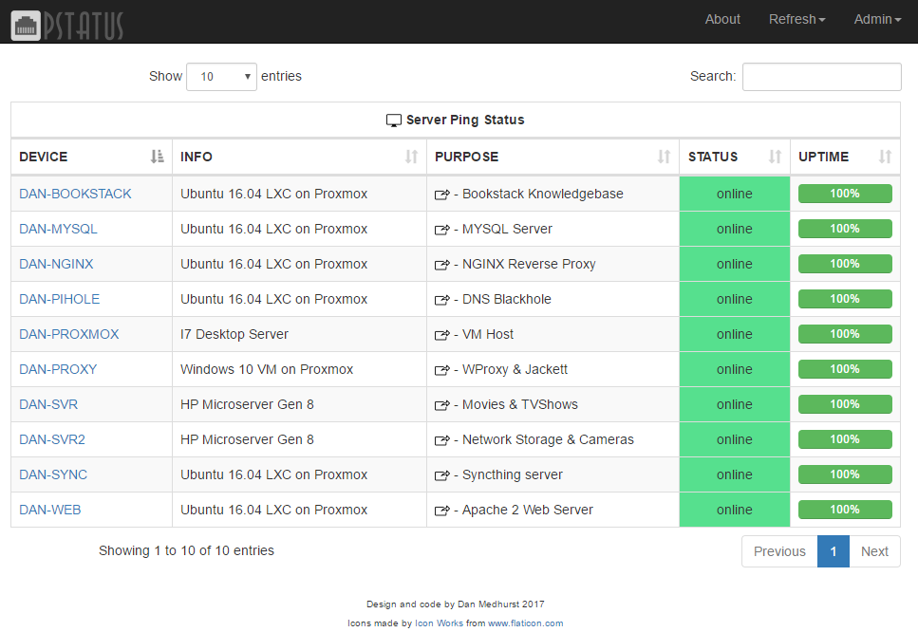
Task: Click the Server Ping Status table title
Action: [x=465, y=120]
